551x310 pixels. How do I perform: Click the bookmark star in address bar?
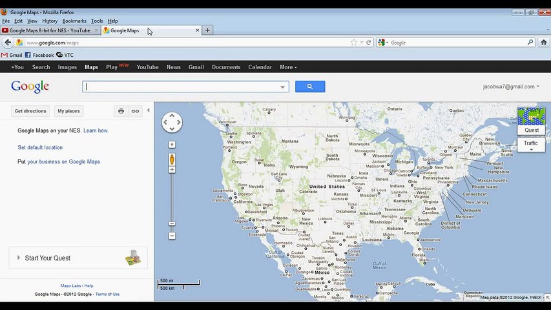[x=353, y=43]
